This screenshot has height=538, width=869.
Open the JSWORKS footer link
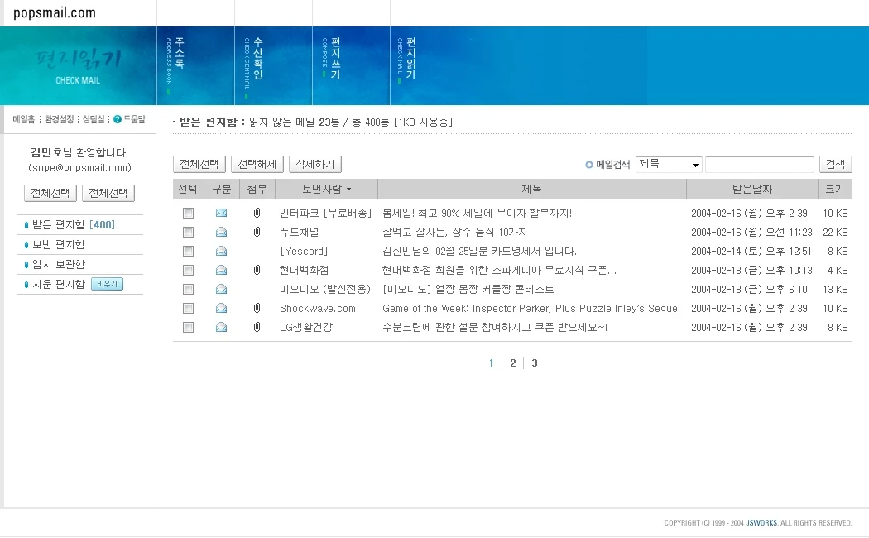[761, 522]
